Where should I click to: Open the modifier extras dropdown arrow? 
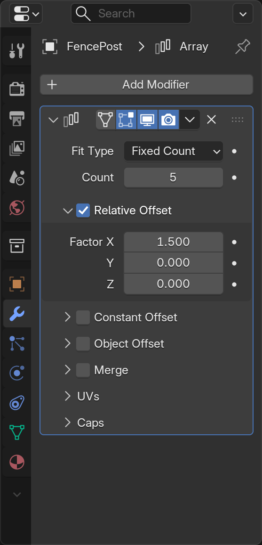click(x=190, y=120)
